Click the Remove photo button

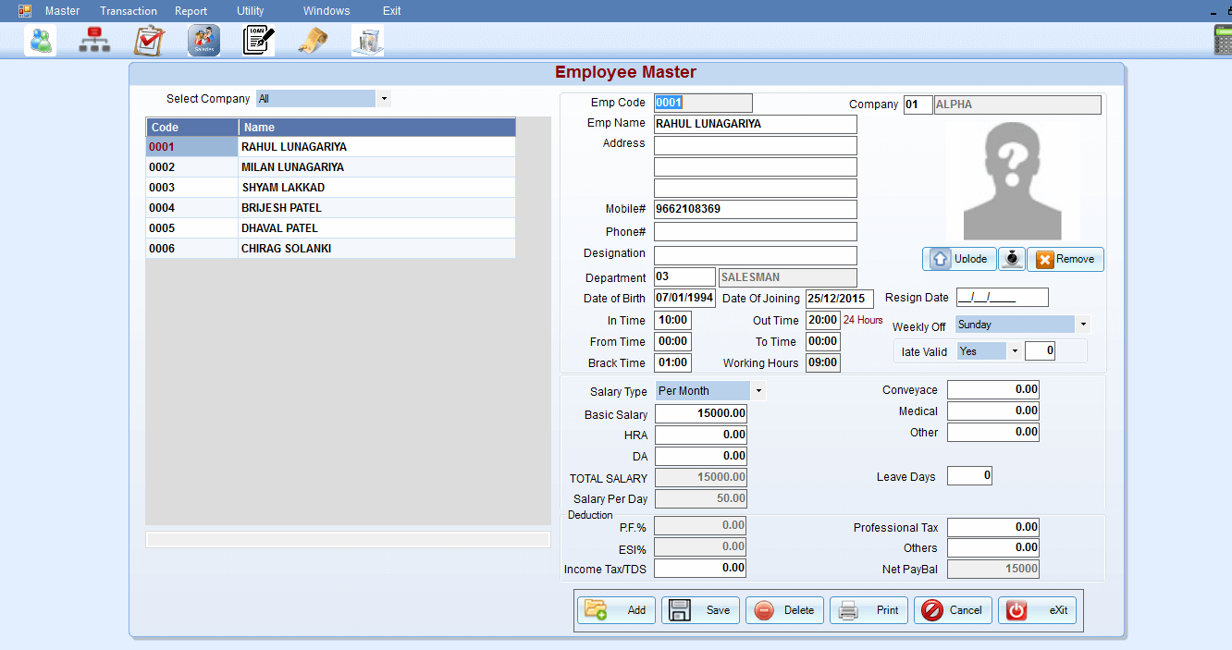(1065, 259)
